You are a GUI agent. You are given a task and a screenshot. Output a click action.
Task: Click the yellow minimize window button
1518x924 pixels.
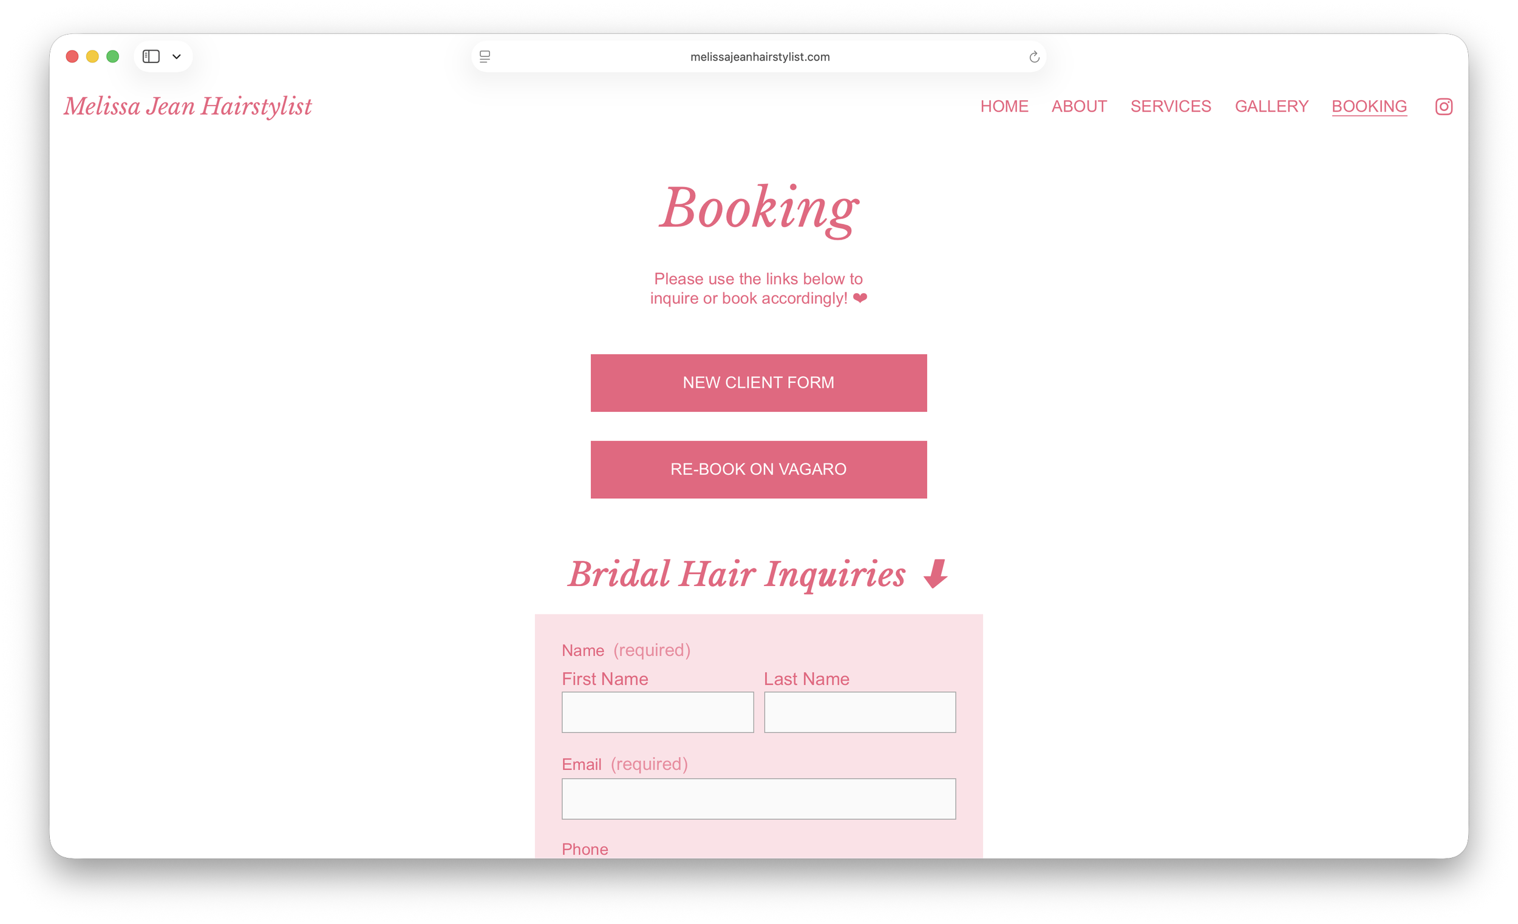coord(92,56)
